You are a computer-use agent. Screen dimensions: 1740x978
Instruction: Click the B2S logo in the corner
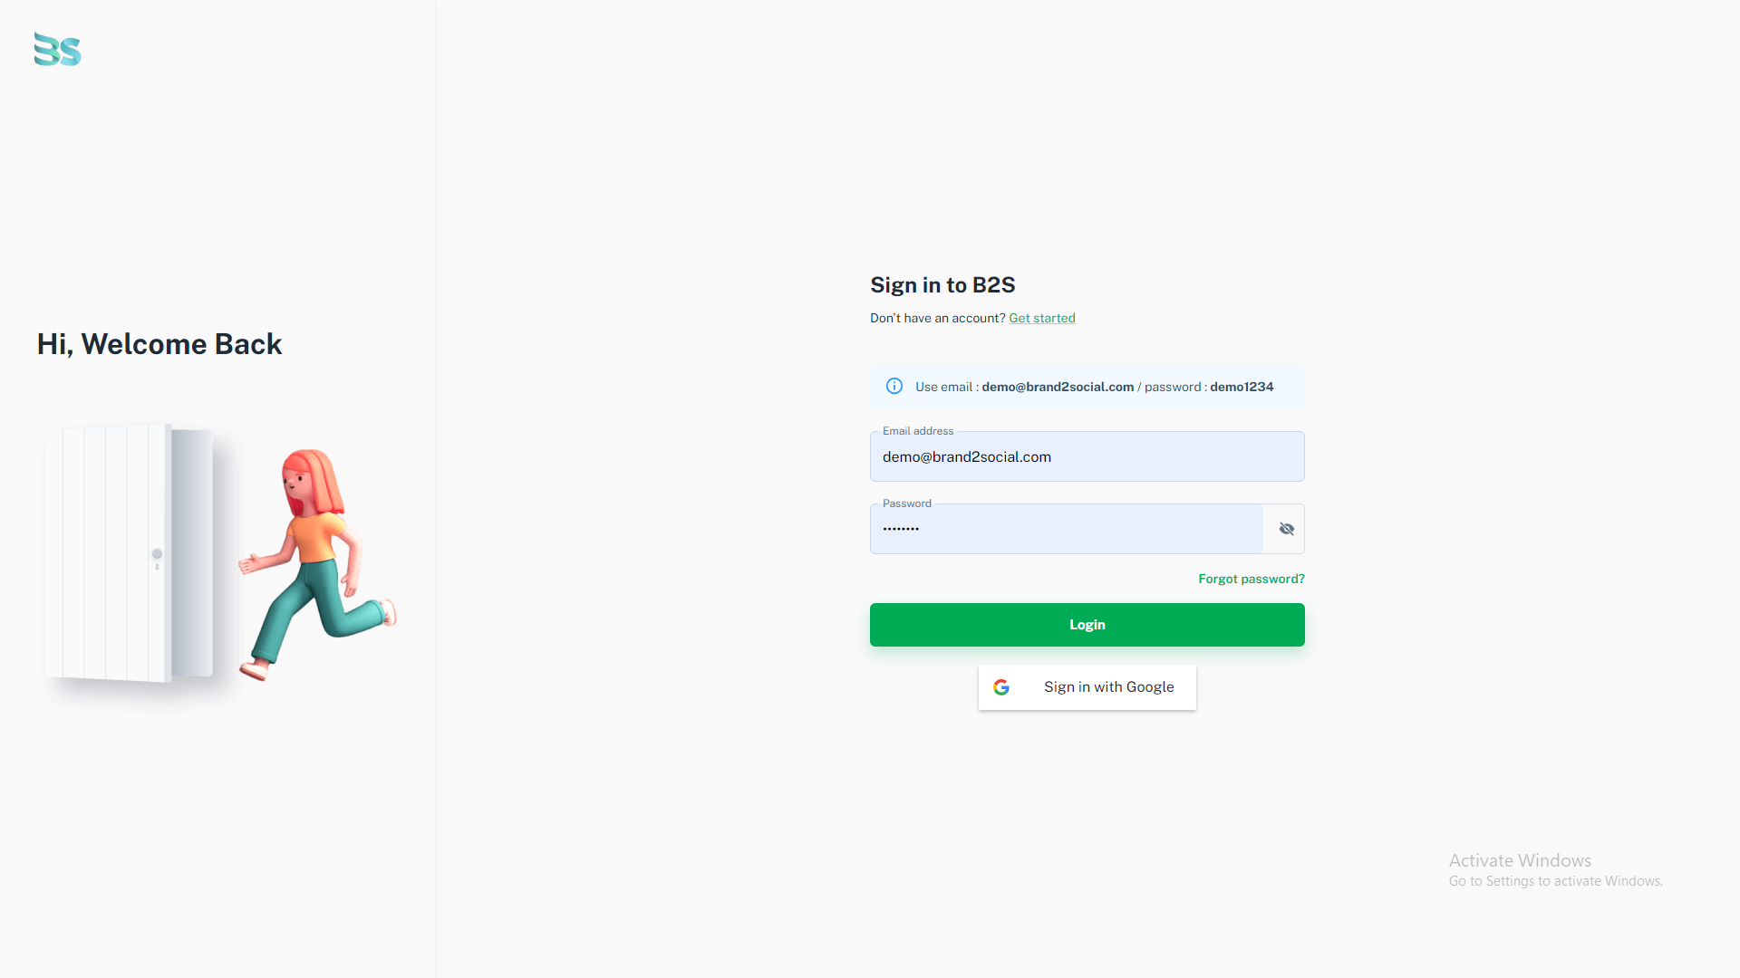tap(58, 50)
